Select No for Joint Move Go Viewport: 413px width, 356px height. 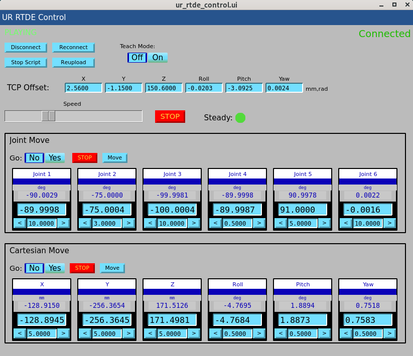click(x=34, y=157)
